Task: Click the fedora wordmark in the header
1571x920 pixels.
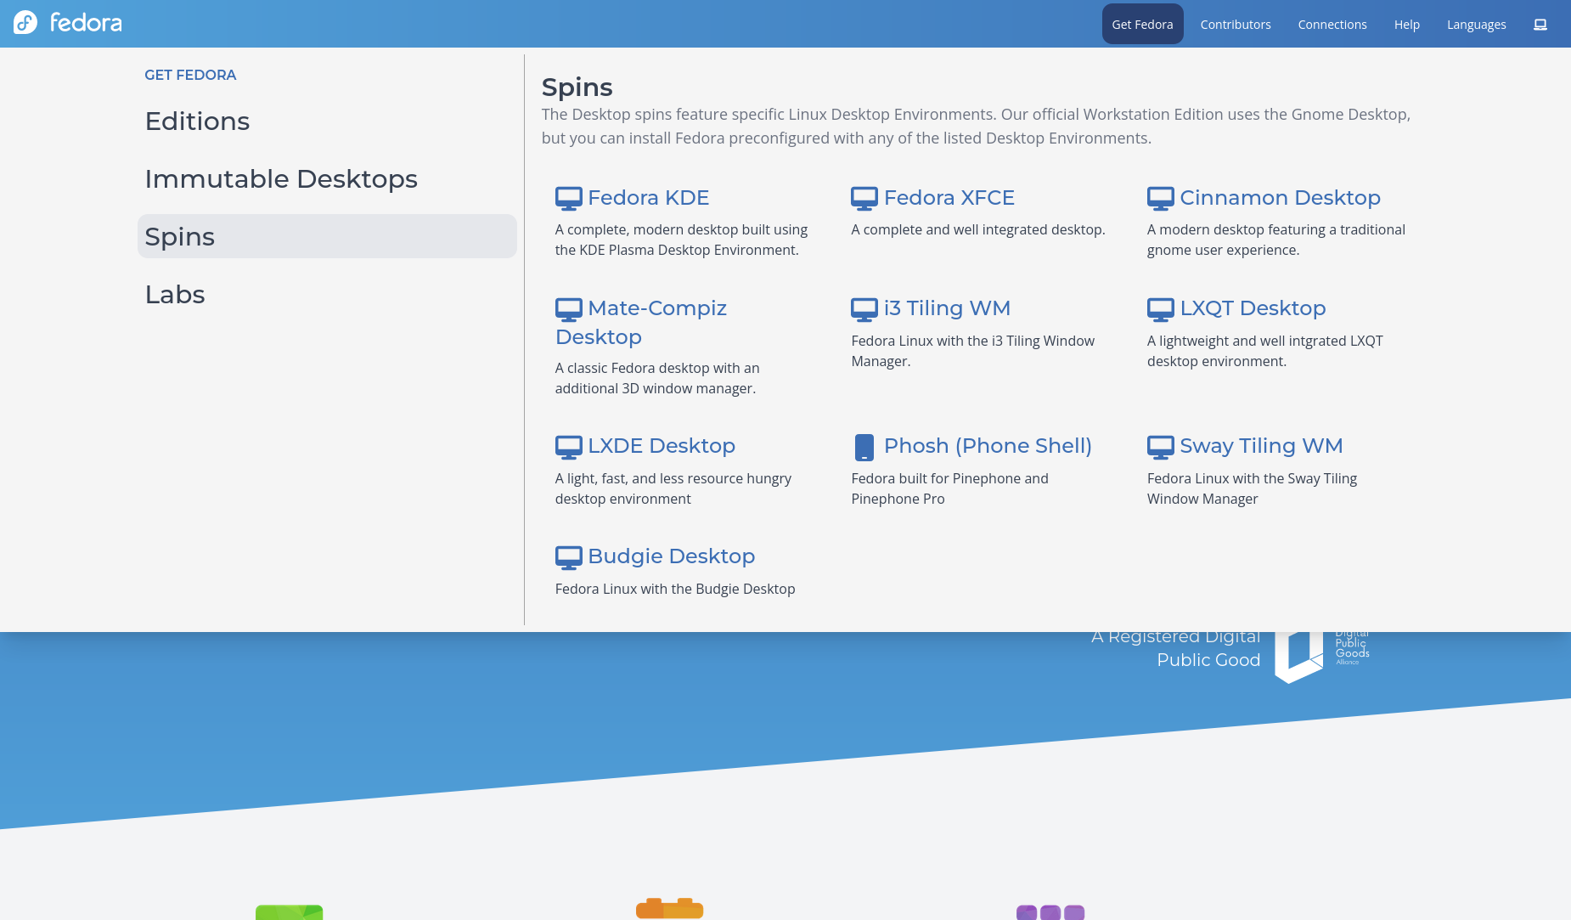Action: (x=86, y=22)
